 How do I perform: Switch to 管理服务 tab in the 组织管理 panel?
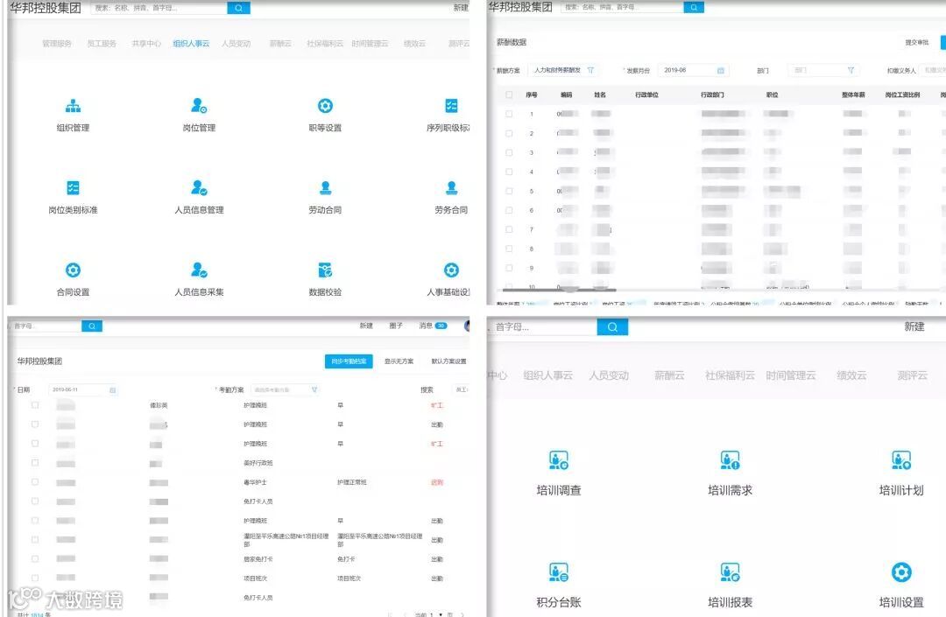pyautogui.click(x=57, y=44)
